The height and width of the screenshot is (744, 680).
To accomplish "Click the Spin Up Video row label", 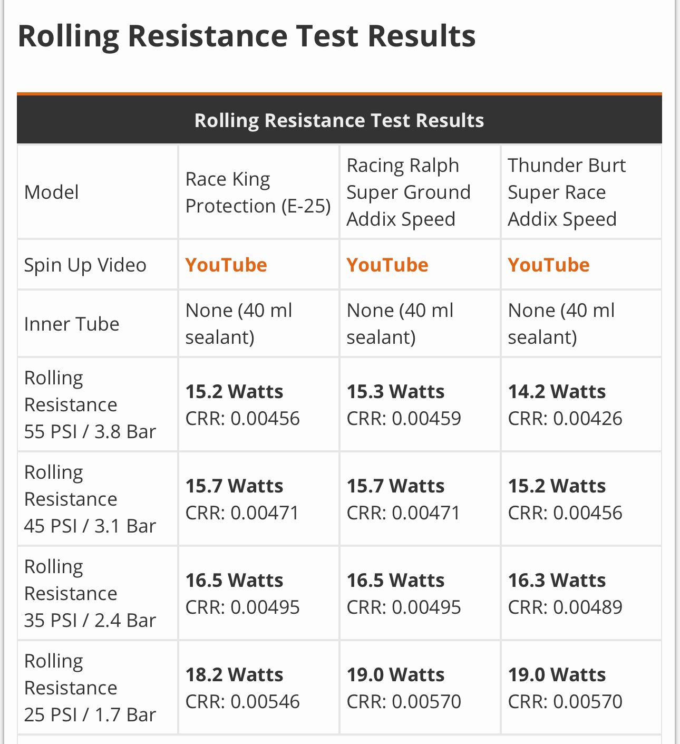I will pos(85,265).
